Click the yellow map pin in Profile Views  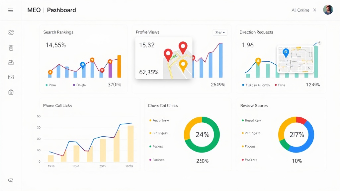[x=183, y=65]
